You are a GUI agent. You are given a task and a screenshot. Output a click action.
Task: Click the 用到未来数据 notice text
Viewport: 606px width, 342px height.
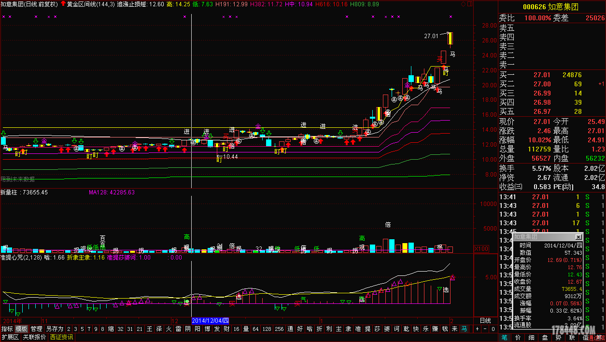(17, 179)
